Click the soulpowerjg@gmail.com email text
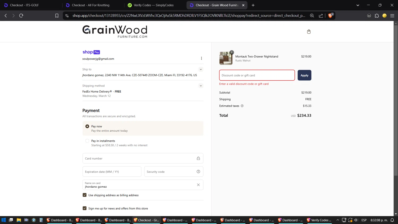Viewport: 398px width, 224px height. tap(98, 59)
